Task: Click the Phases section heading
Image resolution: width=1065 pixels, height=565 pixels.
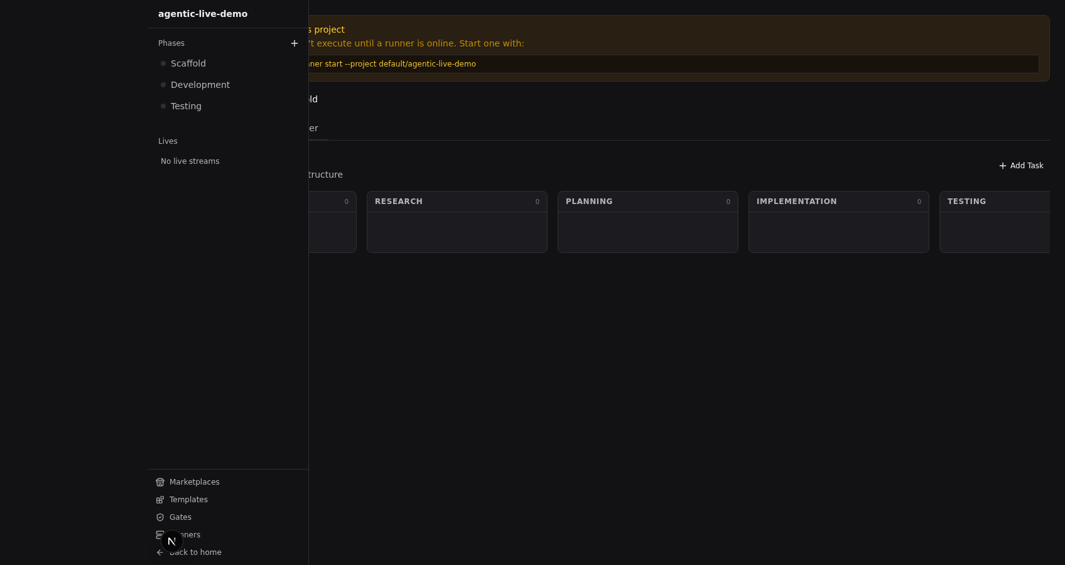Action: coord(171,43)
